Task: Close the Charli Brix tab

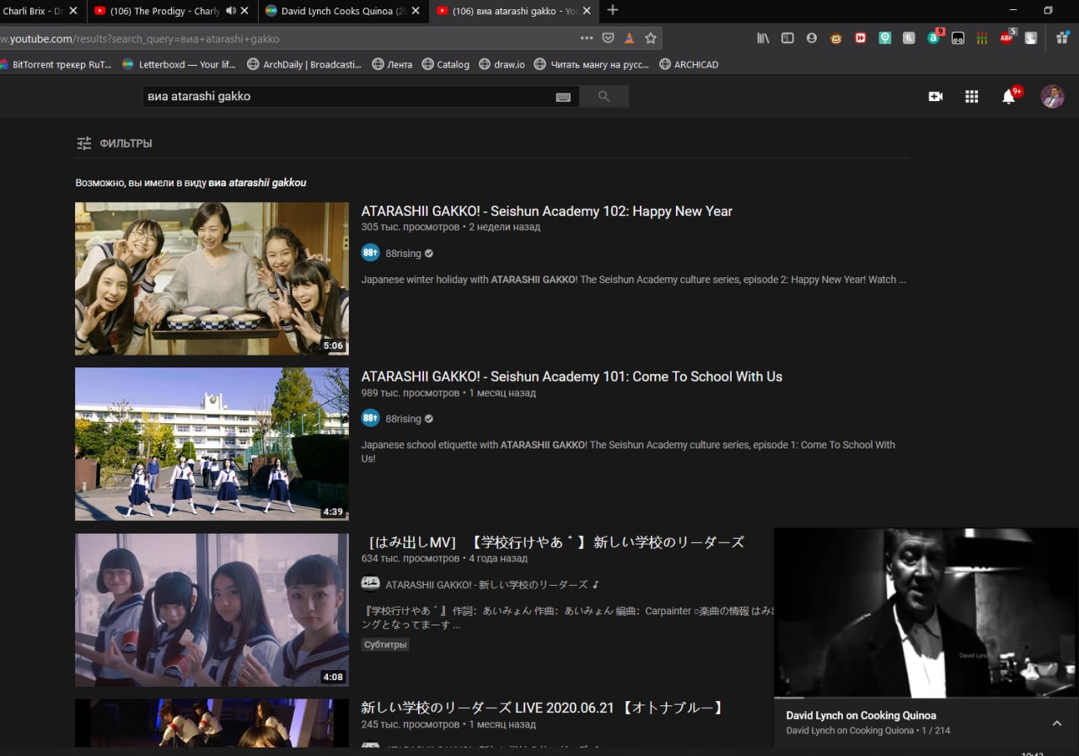Action: [x=73, y=11]
